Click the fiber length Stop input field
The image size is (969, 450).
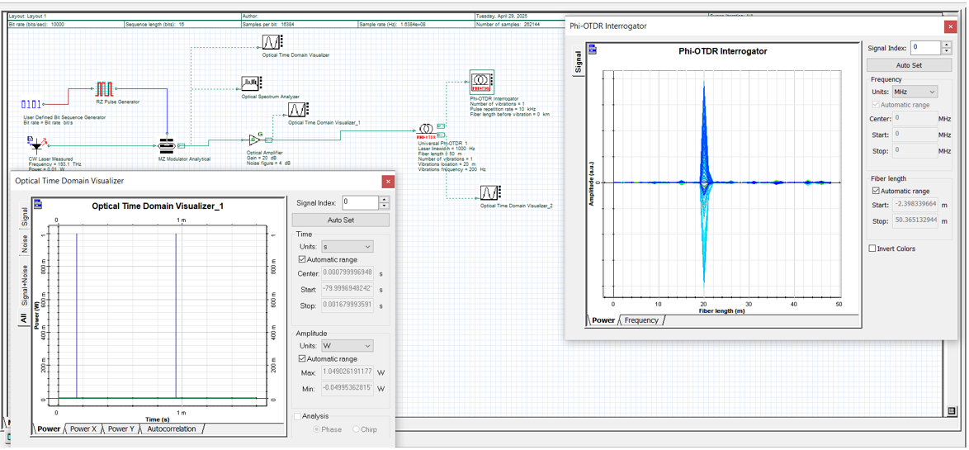[x=915, y=221]
